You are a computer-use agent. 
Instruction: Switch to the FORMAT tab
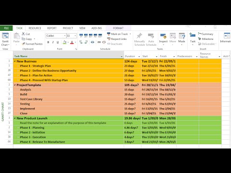coord(118,28)
